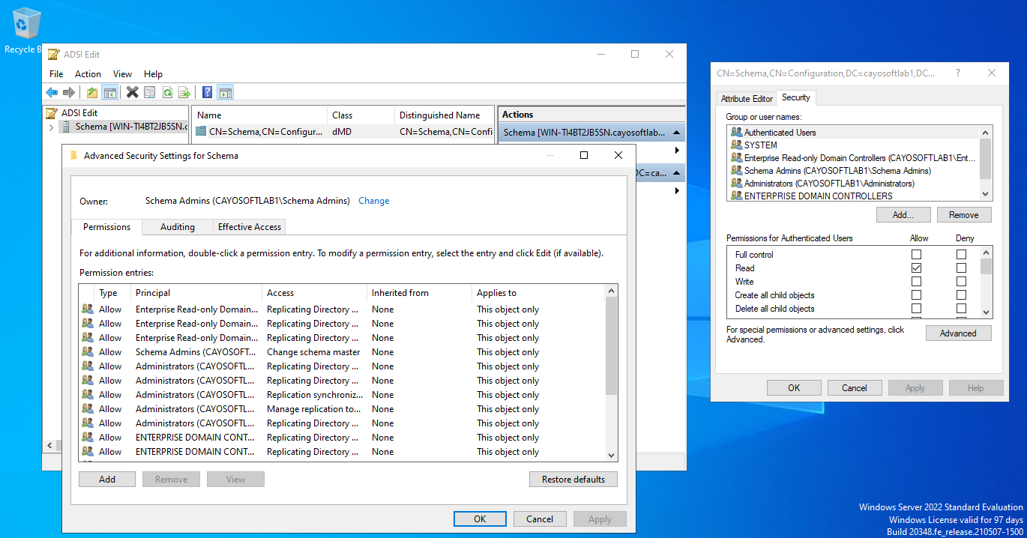Click the Back arrow in ADSI Edit toolbar
The width and height of the screenshot is (1027, 538).
click(x=52, y=93)
